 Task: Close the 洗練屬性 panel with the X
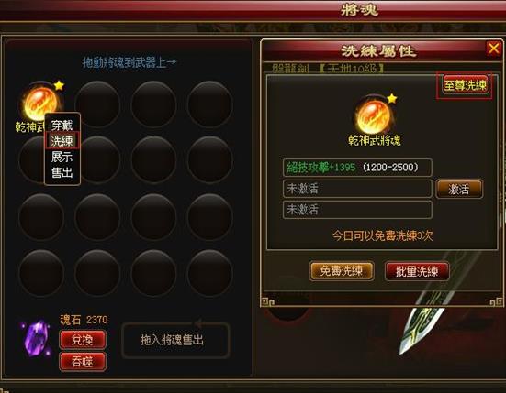pyautogui.click(x=493, y=49)
